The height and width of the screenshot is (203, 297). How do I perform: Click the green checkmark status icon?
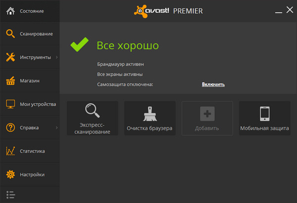(79, 45)
